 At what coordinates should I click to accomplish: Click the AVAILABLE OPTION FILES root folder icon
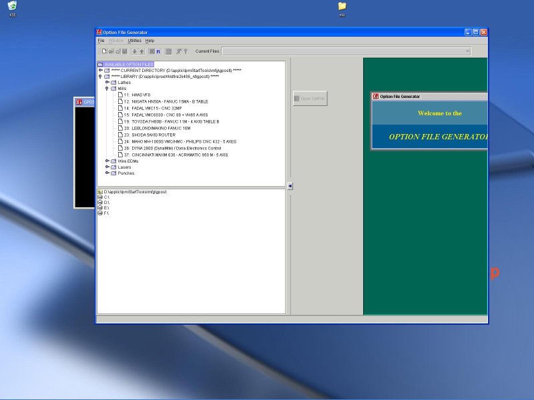[x=100, y=64]
